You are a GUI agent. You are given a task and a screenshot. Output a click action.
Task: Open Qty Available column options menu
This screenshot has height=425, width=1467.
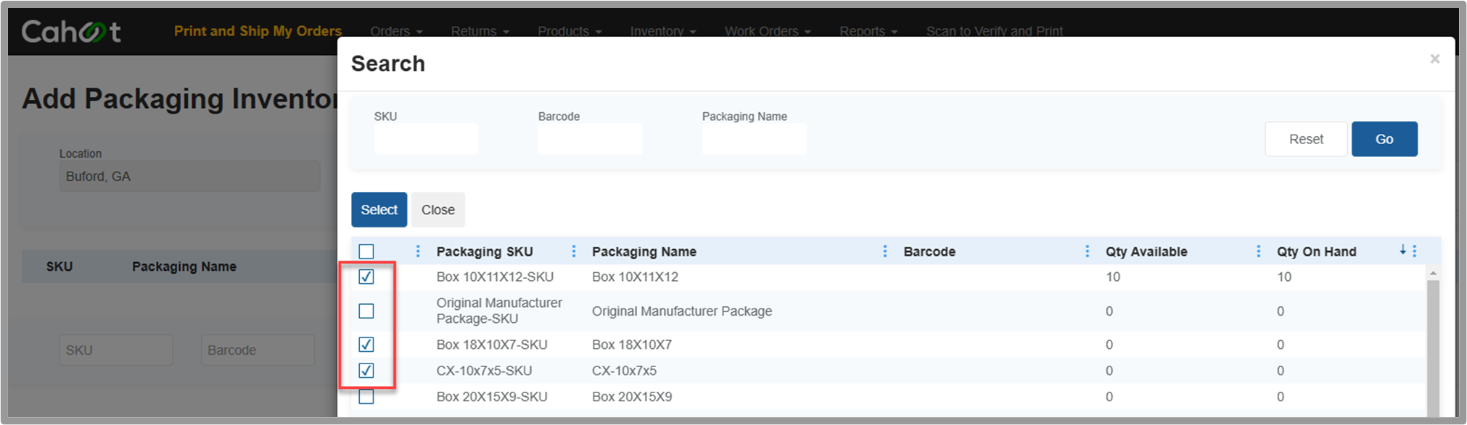tap(1257, 251)
